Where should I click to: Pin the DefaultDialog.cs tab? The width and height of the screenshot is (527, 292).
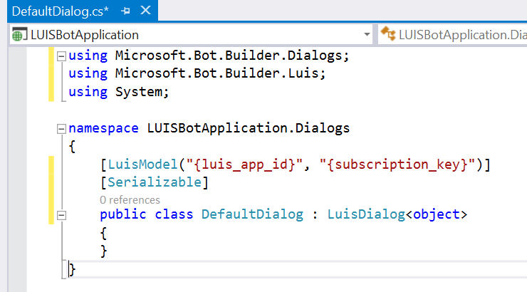125,11
